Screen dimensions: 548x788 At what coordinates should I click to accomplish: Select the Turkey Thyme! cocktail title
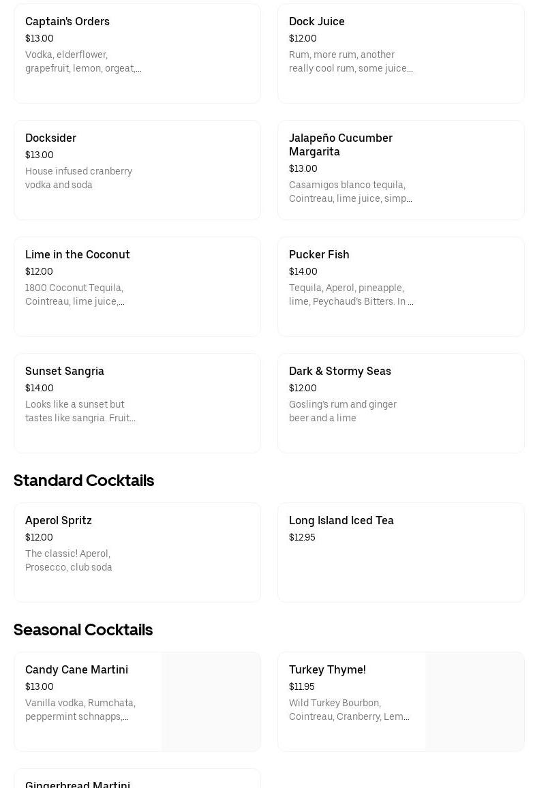327,670
